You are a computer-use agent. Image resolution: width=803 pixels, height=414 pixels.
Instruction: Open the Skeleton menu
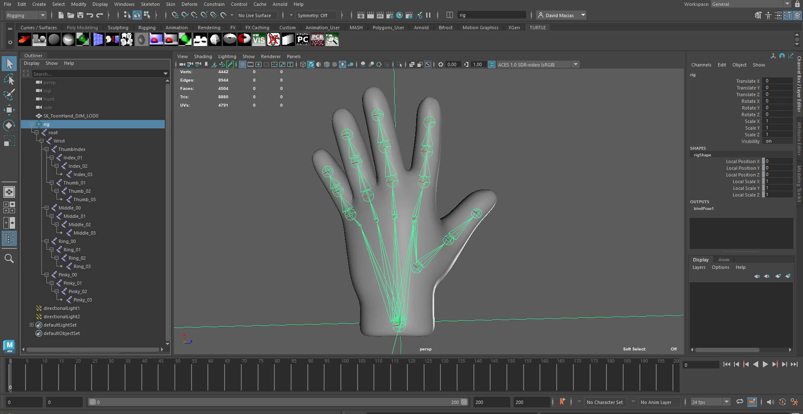tap(150, 4)
